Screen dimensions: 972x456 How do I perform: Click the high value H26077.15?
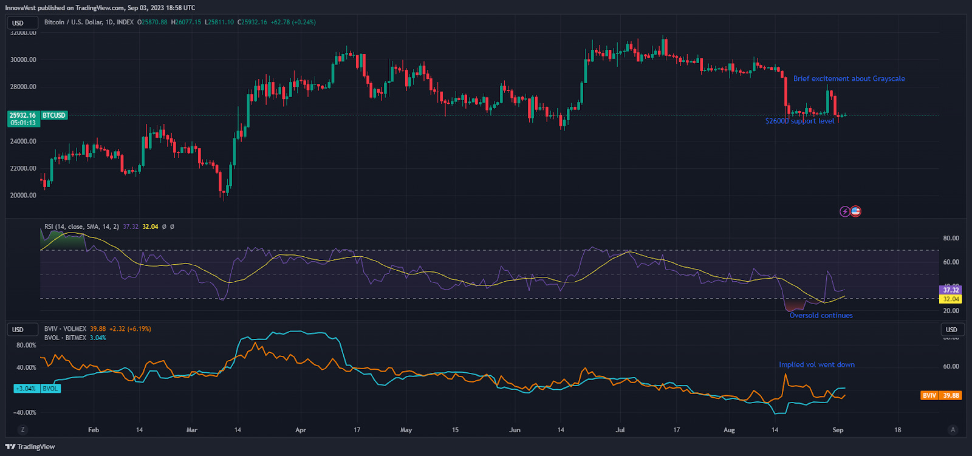pyautogui.click(x=186, y=22)
